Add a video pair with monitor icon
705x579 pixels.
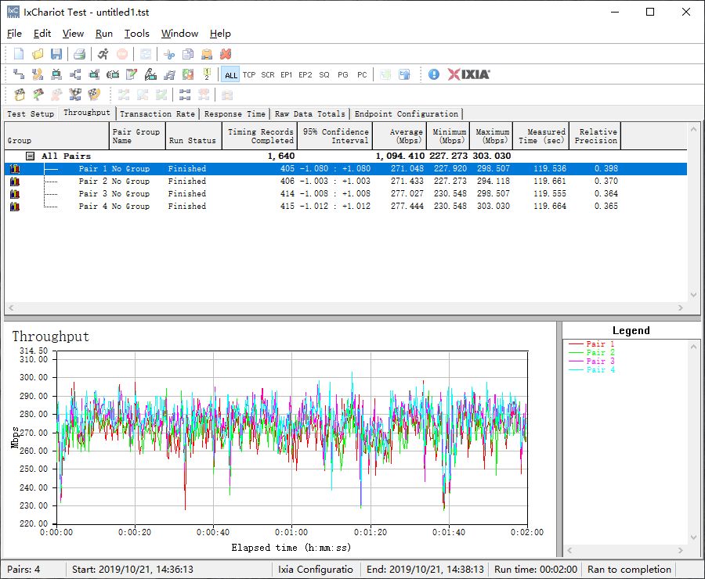tap(56, 74)
